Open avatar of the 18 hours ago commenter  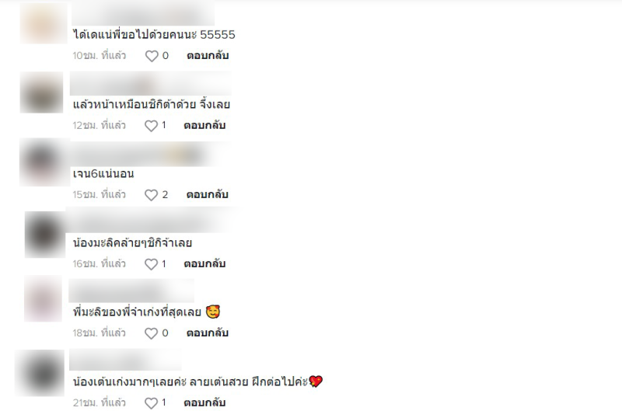click(x=44, y=298)
